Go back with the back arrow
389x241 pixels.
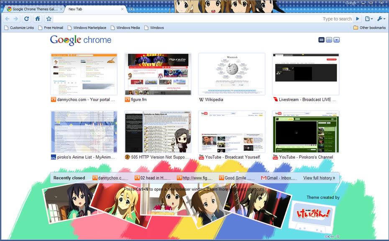click(x=8, y=19)
